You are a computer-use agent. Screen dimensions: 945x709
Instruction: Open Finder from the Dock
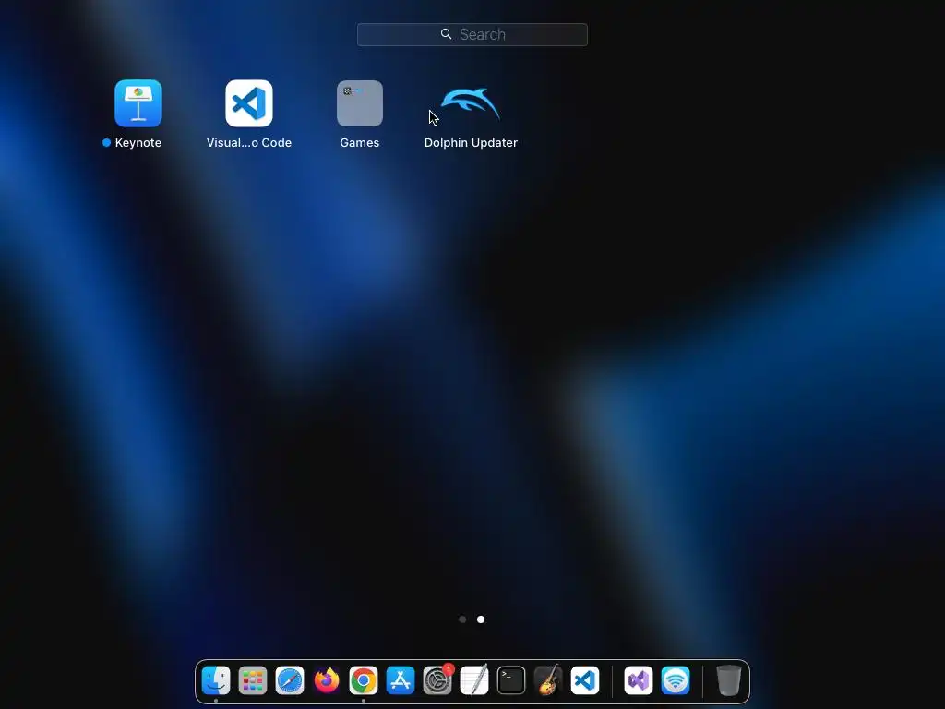(216, 680)
